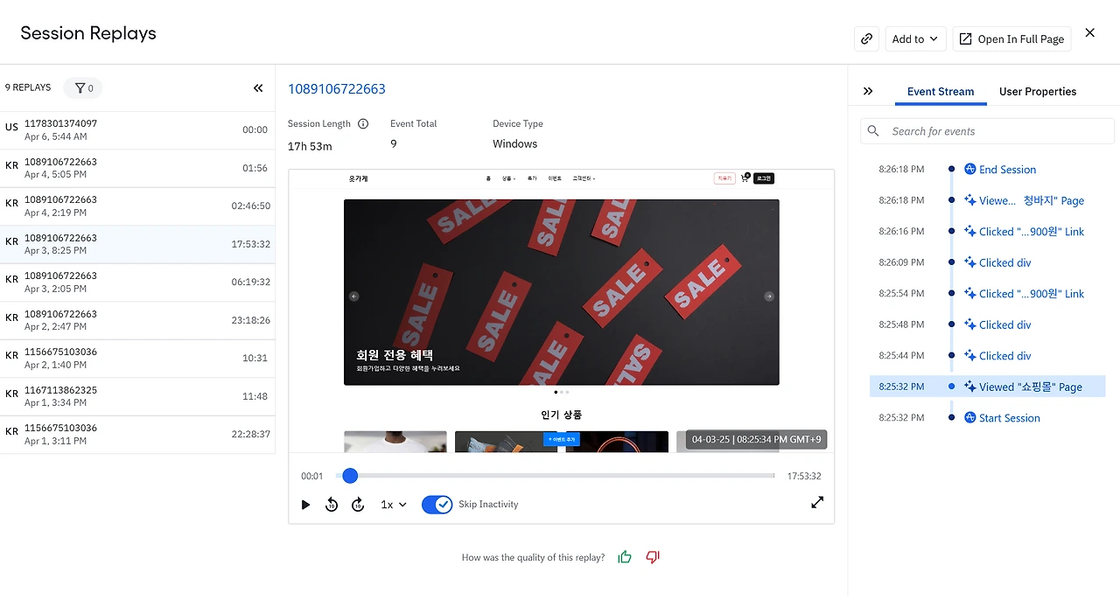1120x600 pixels.
Task: Select replay from Apr 2, 2:47 PM
Action: (137, 320)
